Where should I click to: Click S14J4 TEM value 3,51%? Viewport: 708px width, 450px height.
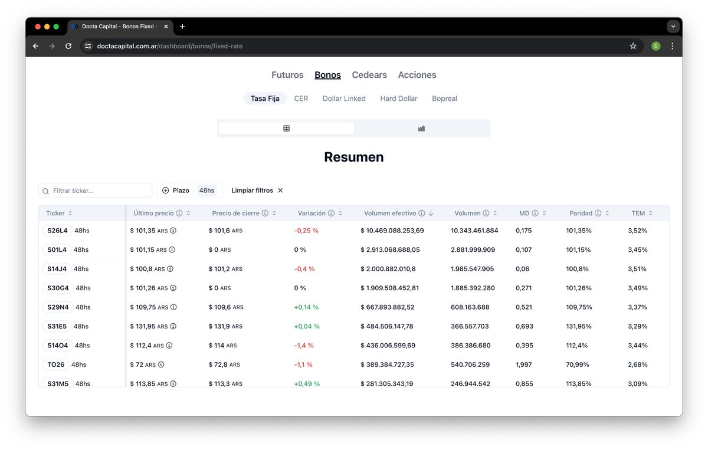pos(637,269)
